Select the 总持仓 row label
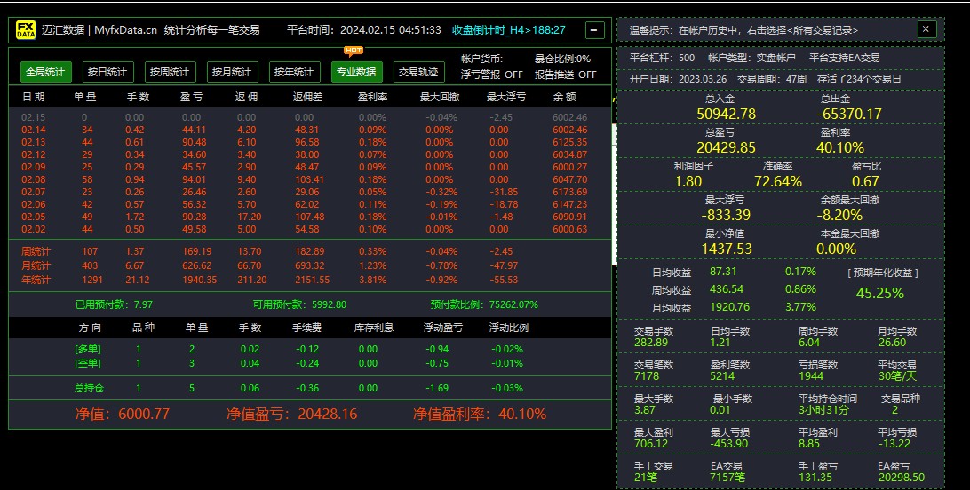970x490 pixels. [x=89, y=388]
